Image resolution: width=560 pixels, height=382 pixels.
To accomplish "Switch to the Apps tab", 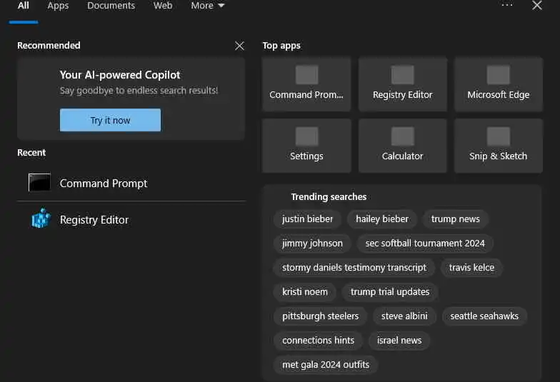I will click(x=58, y=6).
